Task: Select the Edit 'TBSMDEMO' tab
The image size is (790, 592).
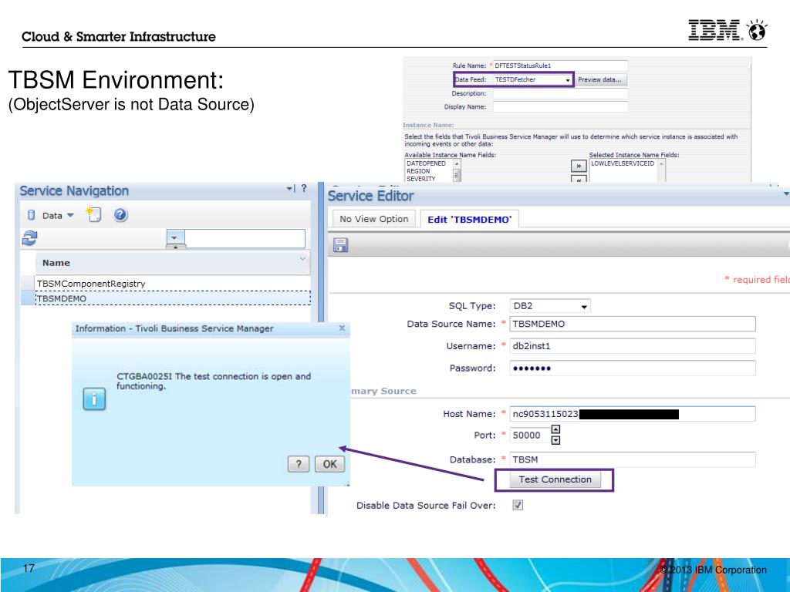Action: click(x=470, y=219)
